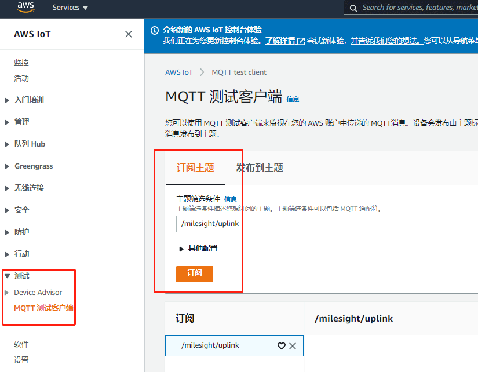Expand the Device Advisor tree arrow

click(x=7, y=293)
